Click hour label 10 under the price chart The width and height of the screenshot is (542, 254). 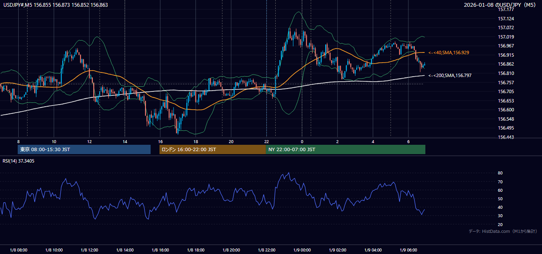pyautogui.click(x=54, y=141)
